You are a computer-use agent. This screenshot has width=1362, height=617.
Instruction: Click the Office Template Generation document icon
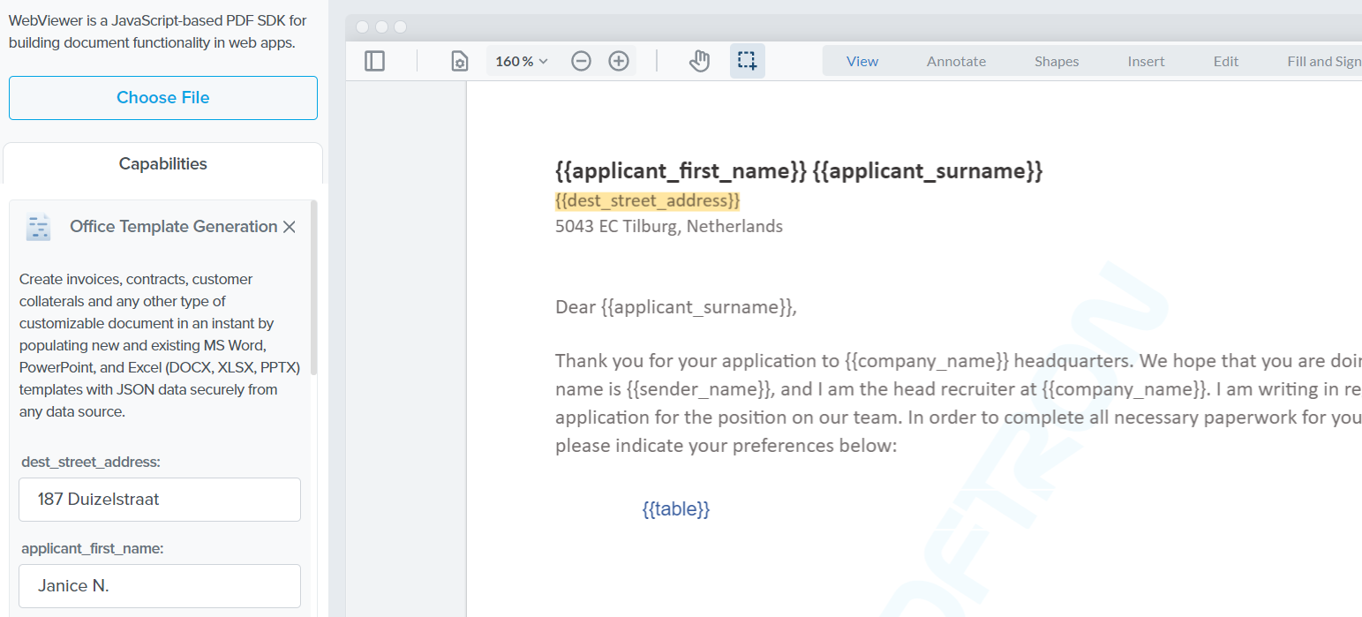[x=38, y=227]
